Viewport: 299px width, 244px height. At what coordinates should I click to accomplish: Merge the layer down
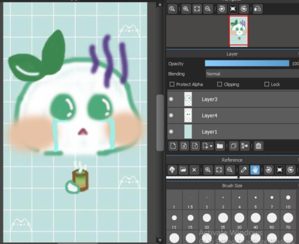tap(244, 146)
